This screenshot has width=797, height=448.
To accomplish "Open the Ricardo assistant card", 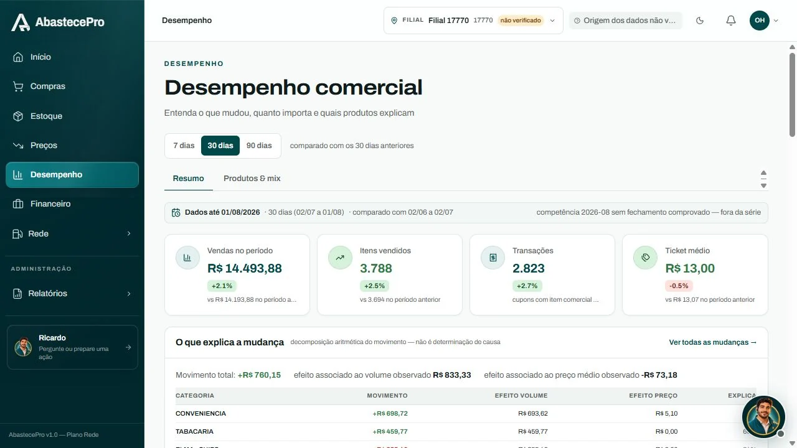I will pyautogui.click(x=72, y=347).
